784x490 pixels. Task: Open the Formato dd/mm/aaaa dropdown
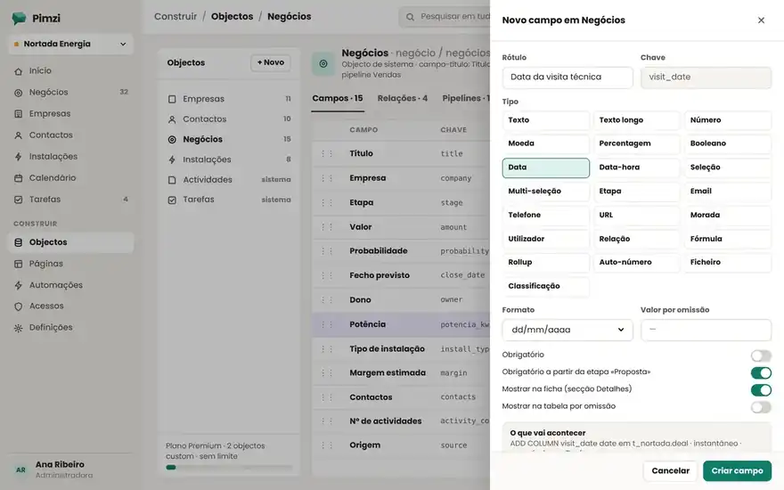[568, 330]
